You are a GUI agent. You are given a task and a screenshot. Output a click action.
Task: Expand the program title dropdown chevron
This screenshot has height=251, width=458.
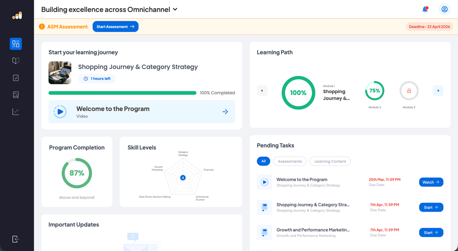pyautogui.click(x=175, y=10)
